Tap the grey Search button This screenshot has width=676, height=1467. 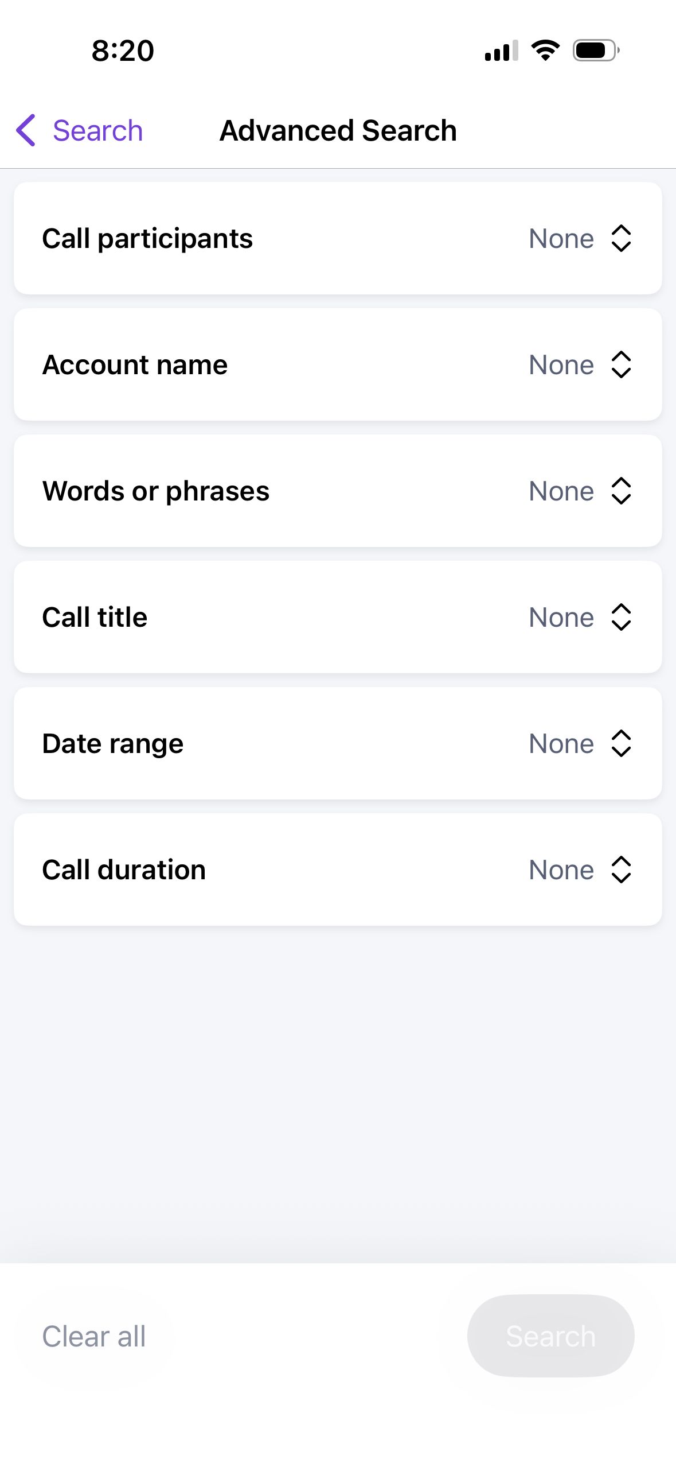550,1336
